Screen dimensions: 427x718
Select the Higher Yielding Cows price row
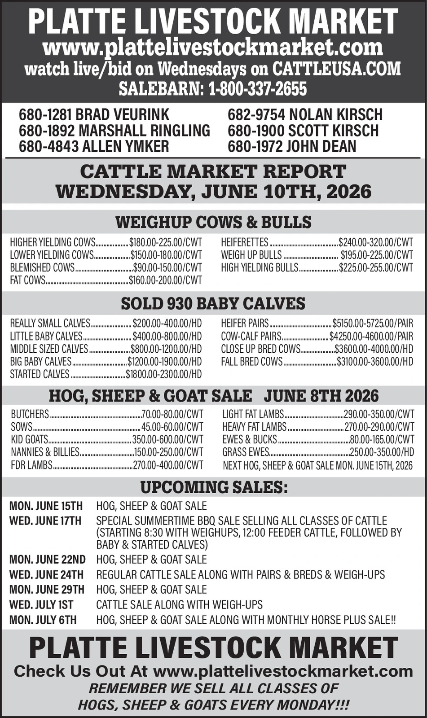coord(106,243)
